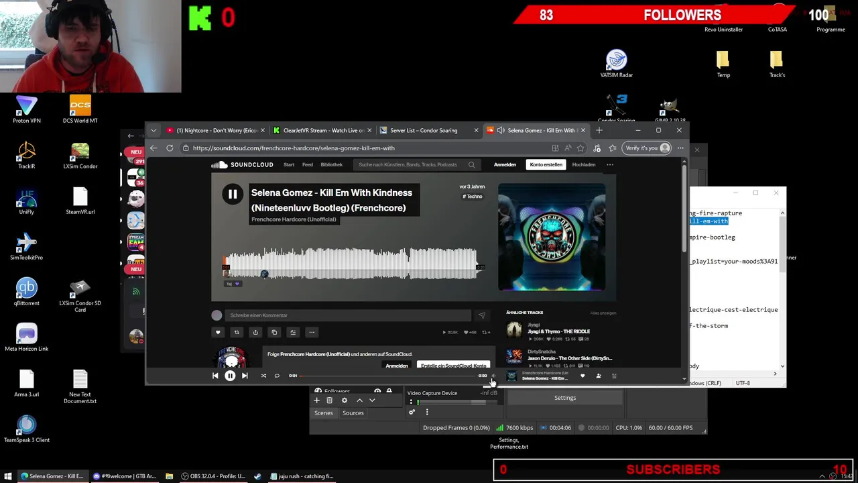
Task: Open Video Capture Device mixer options dots
Action: click(411, 402)
